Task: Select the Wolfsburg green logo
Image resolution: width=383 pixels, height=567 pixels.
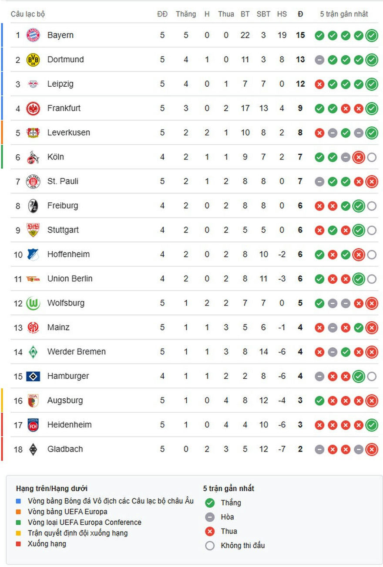Action: tap(33, 303)
